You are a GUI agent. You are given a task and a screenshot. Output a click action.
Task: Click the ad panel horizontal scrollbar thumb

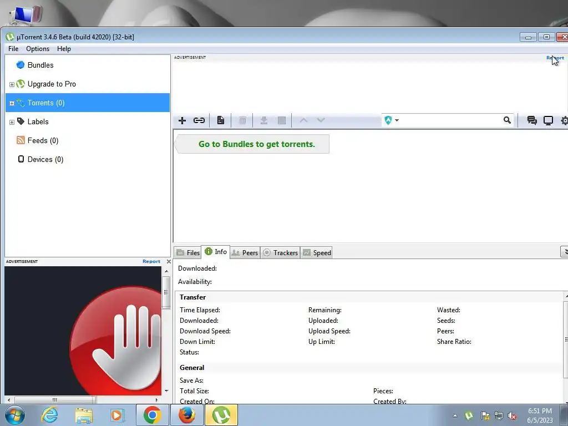pyautogui.click(x=55, y=400)
